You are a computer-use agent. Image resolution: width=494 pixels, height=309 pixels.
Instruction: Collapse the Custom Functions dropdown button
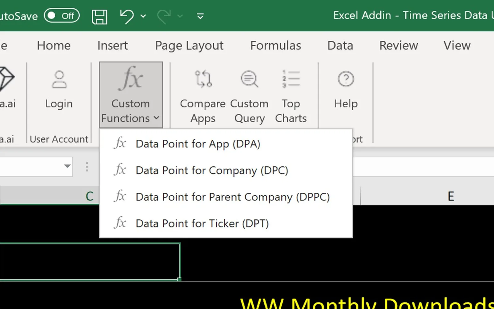[131, 95]
